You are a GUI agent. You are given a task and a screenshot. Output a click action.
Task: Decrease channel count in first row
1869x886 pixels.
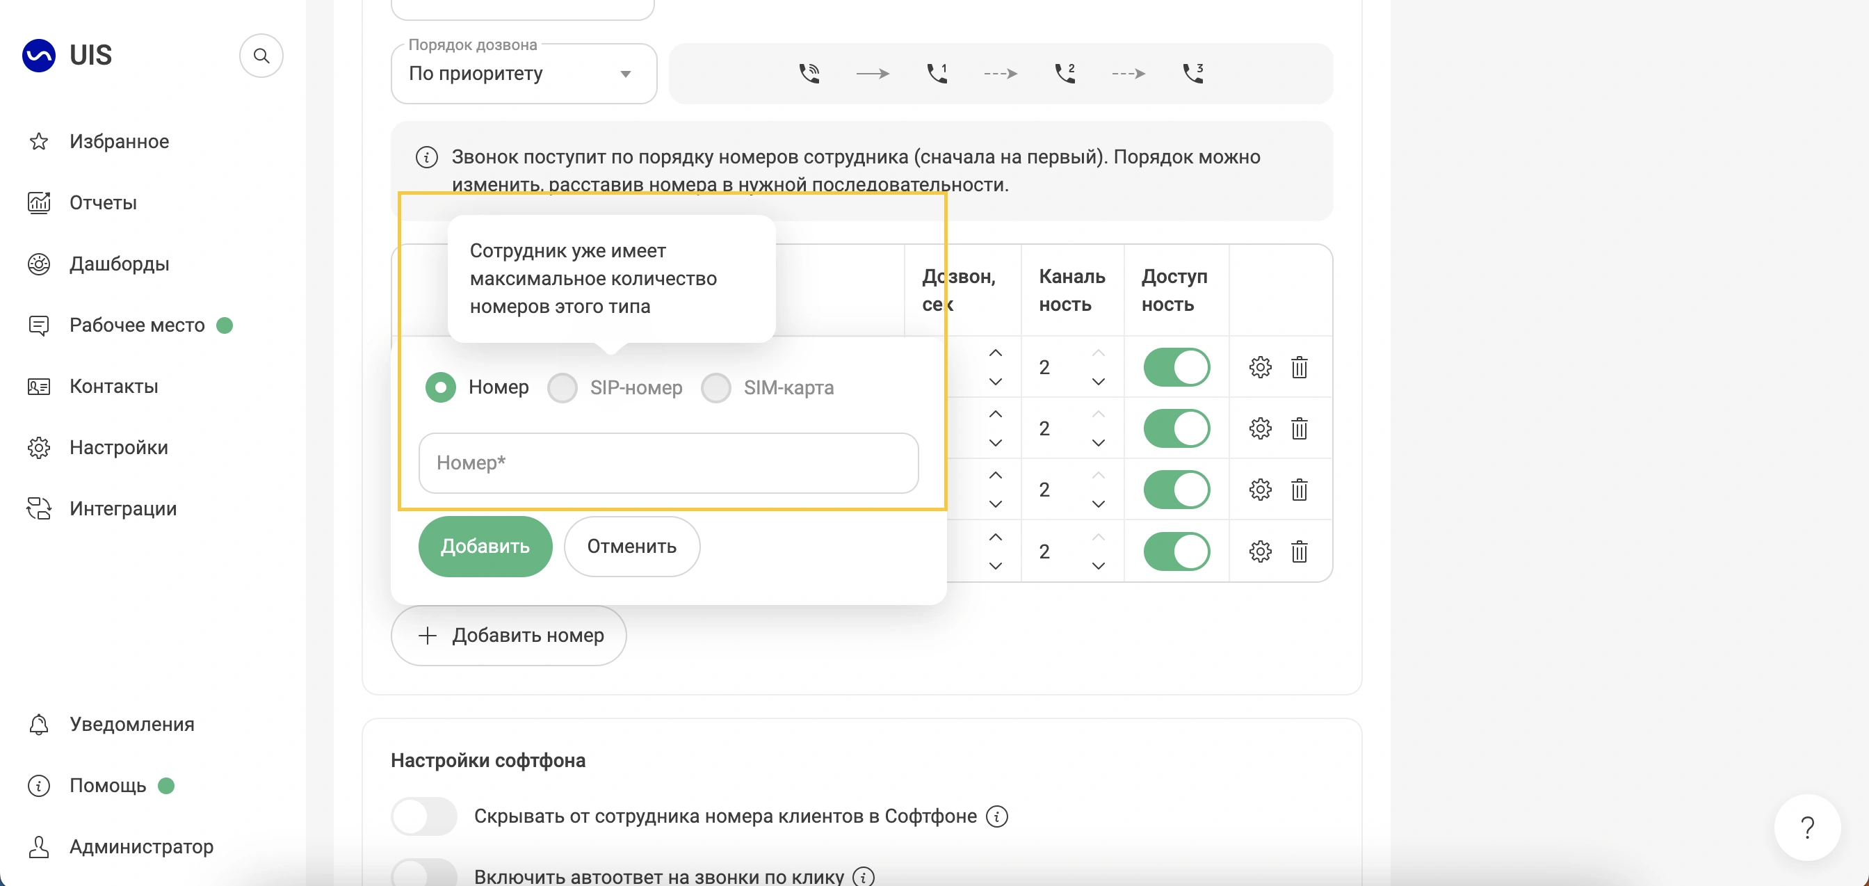click(x=1099, y=382)
